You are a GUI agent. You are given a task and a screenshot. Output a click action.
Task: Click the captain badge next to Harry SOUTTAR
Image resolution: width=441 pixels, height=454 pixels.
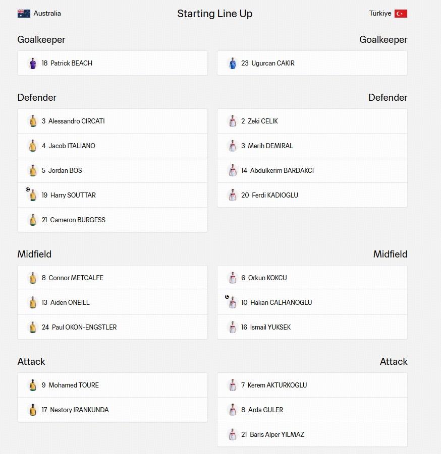tap(28, 189)
